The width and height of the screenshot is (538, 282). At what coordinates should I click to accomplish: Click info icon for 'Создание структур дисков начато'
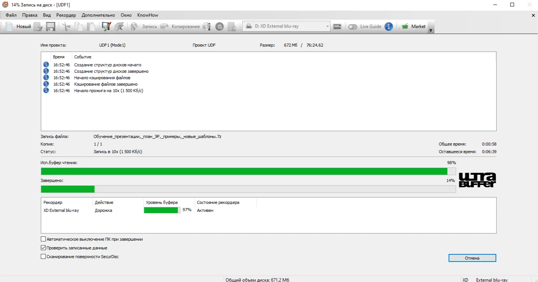(x=46, y=65)
